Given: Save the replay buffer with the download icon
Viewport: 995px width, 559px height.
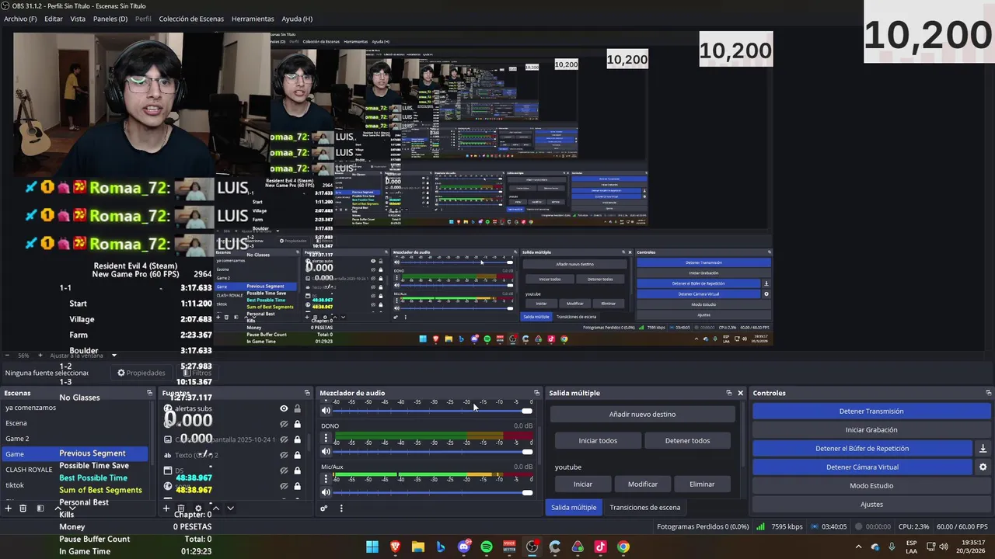Looking at the screenshot, I should click(983, 448).
